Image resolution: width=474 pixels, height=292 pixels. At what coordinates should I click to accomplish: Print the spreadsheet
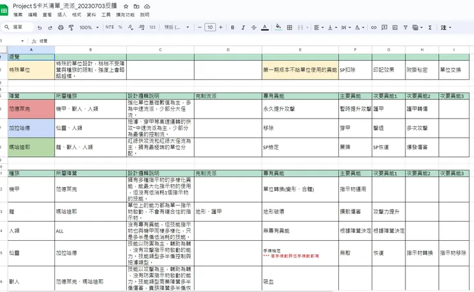click(61, 28)
